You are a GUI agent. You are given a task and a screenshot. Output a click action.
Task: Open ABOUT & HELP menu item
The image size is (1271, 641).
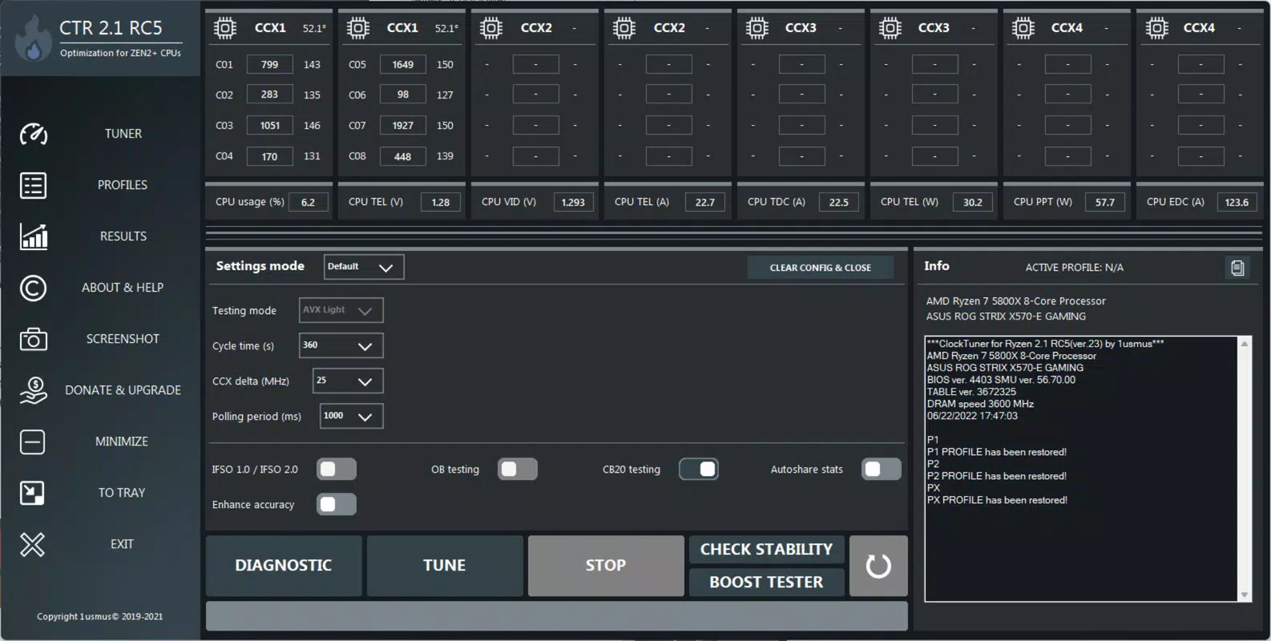coord(123,288)
